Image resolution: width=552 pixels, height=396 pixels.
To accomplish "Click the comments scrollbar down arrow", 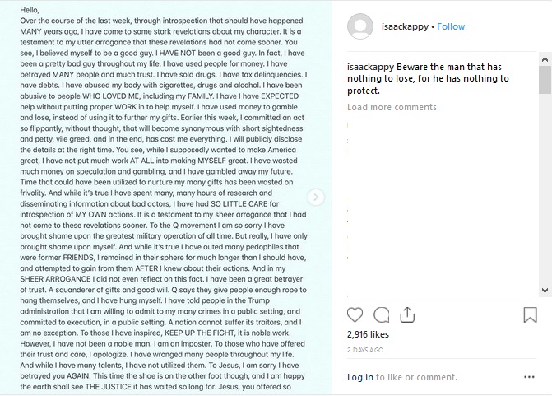I will click(545, 291).
